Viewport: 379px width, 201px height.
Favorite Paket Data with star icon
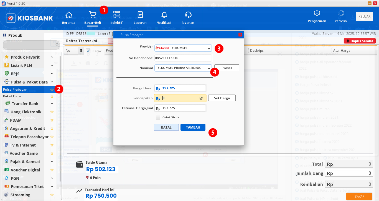coord(52,96)
